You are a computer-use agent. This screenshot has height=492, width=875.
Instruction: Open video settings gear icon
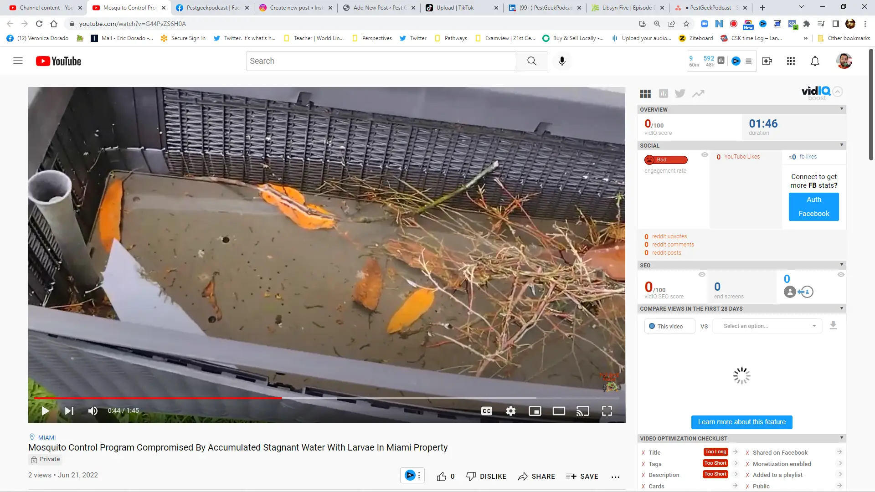tap(511, 411)
